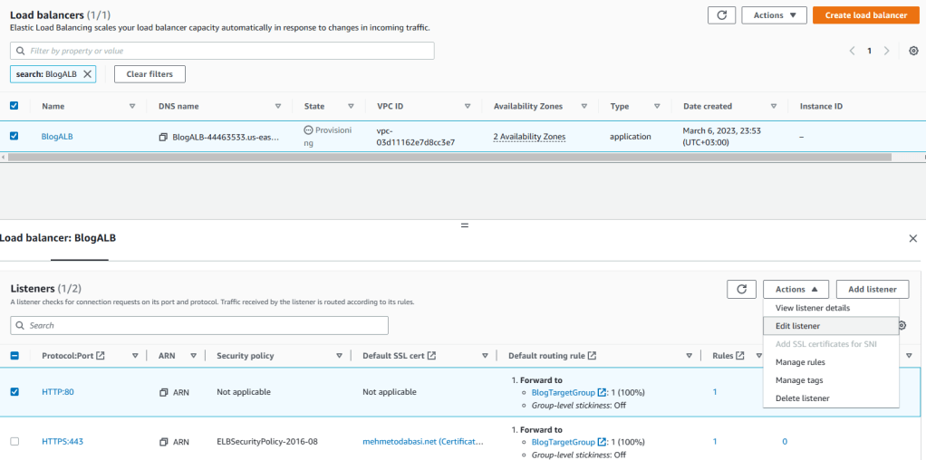Click the refresh icon beside top Actions
The height and width of the screenshot is (460, 926).
(721, 15)
